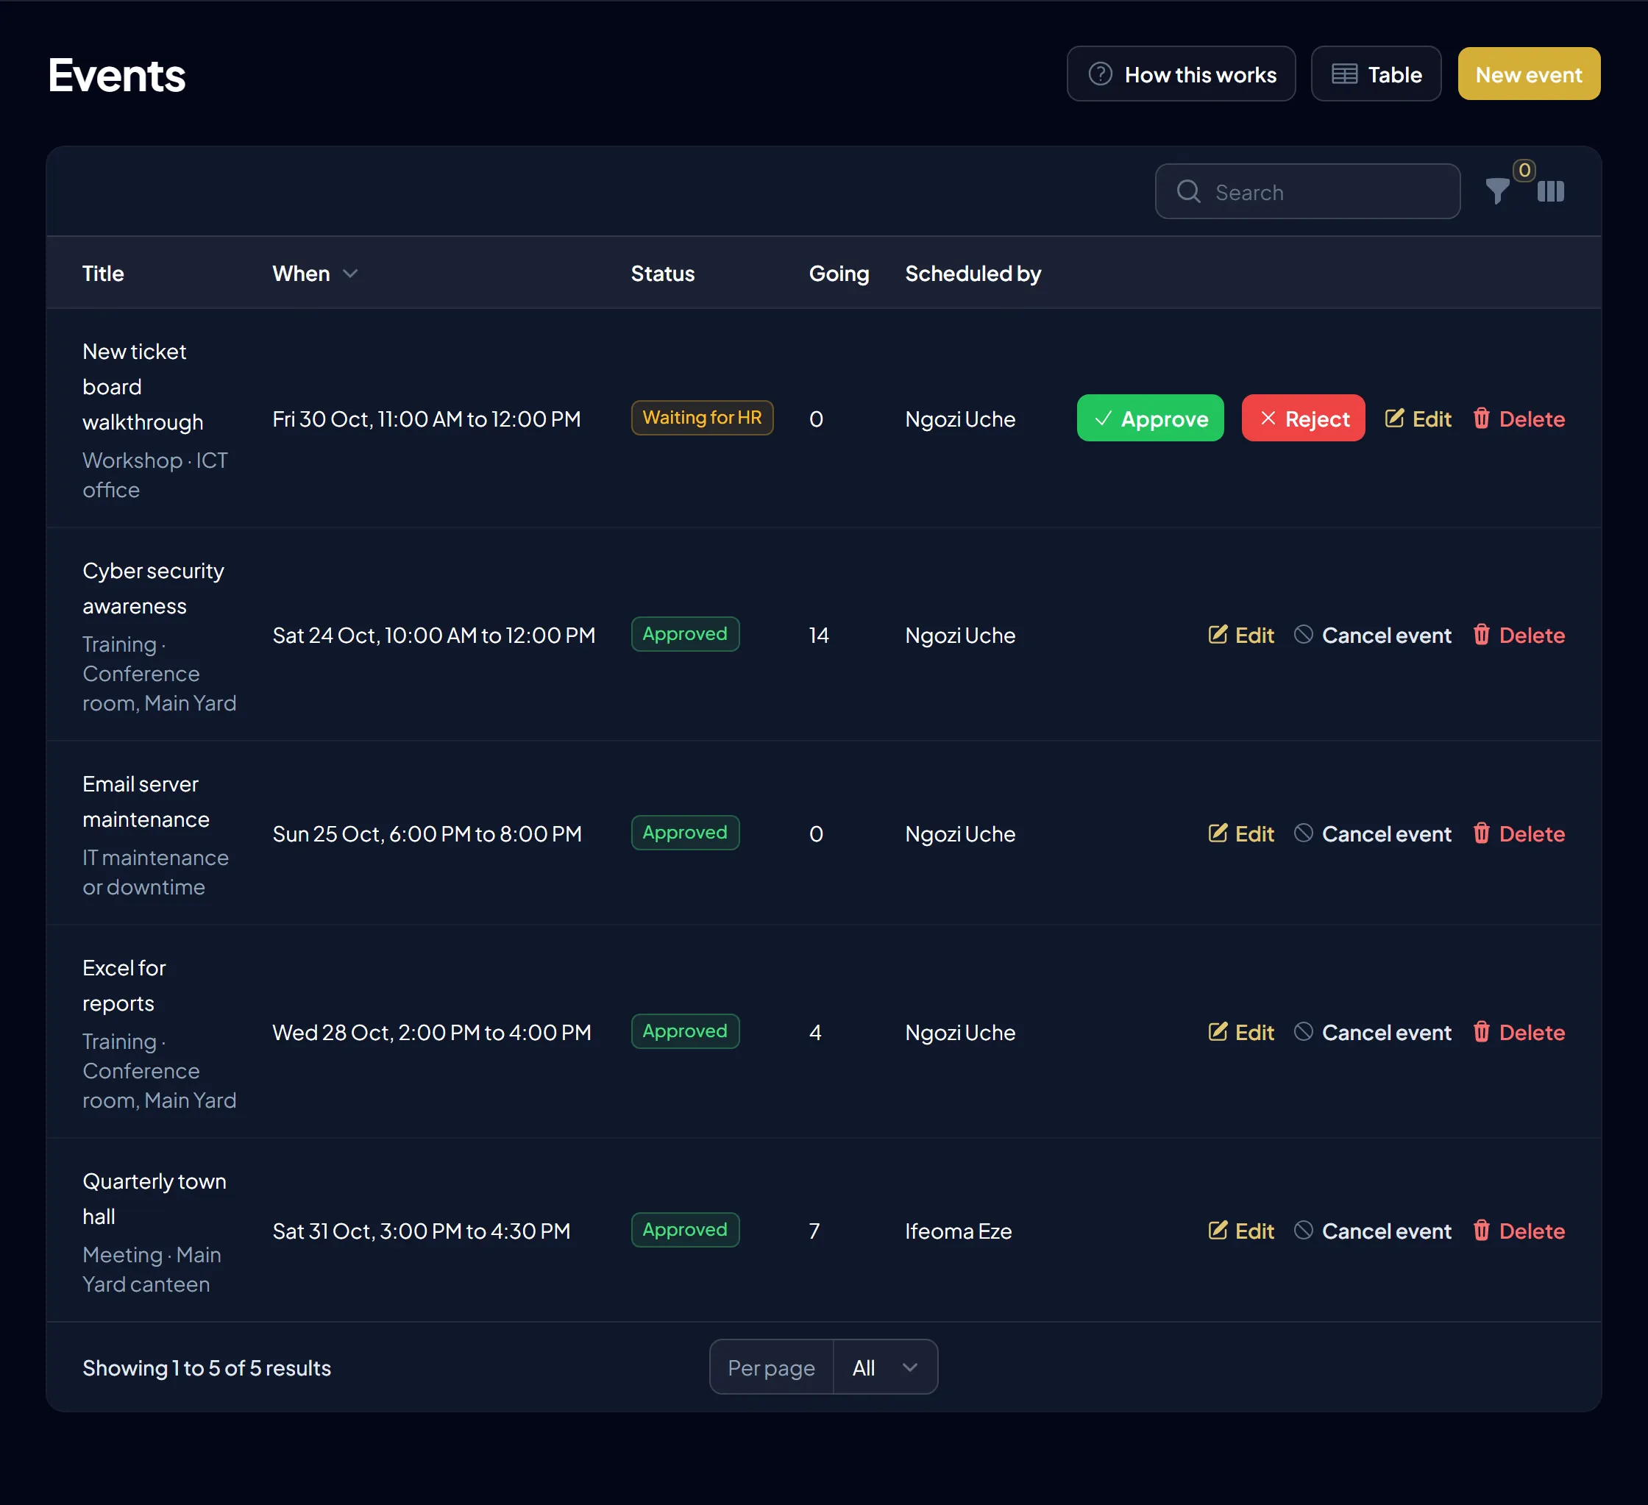Click the Title column header
This screenshot has height=1505, width=1648.
[103, 273]
